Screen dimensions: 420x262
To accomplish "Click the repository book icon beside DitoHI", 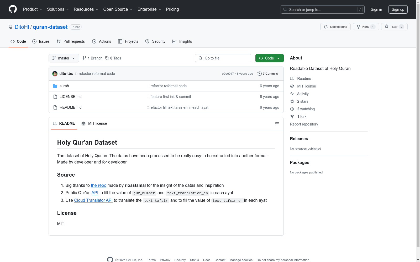I will point(10,27).
